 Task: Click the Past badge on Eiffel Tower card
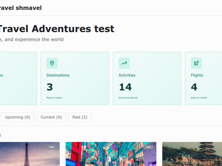tap(52, 147)
